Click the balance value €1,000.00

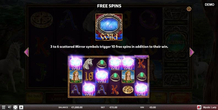click(x=77, y=107)
